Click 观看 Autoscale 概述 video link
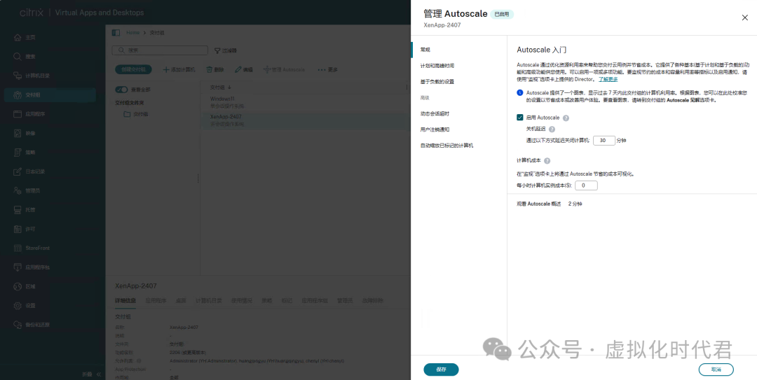This screenshot has width=757, height=380. pyautogui.click(x=539, y=204)
